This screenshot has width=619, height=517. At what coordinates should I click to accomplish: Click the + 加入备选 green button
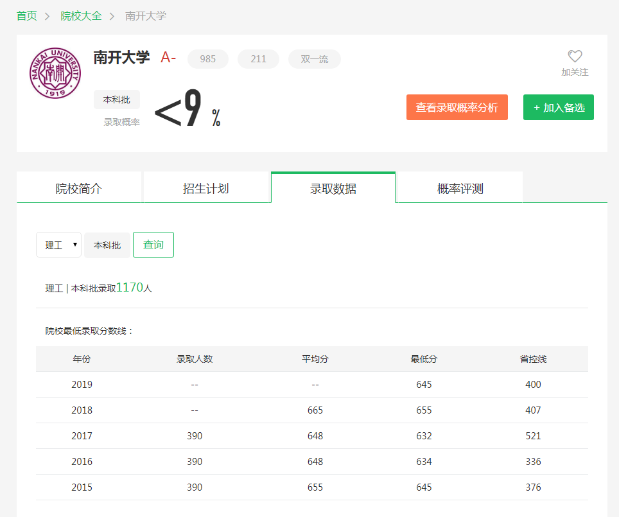558,107
